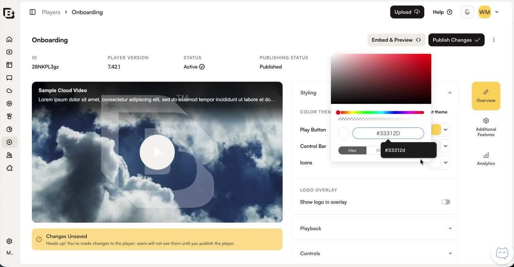Toggle the sidebar panel icon

(x=33, y=12)
